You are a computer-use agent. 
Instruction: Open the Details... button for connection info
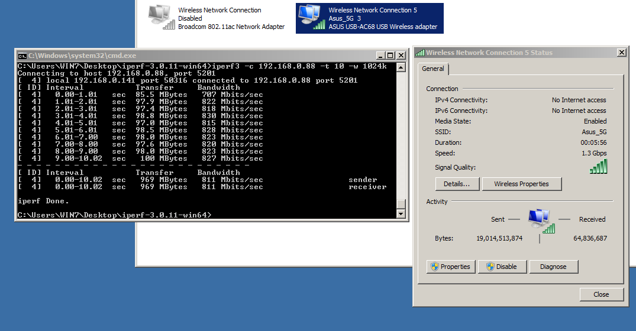pyautogui.click(x=456, y=184)
